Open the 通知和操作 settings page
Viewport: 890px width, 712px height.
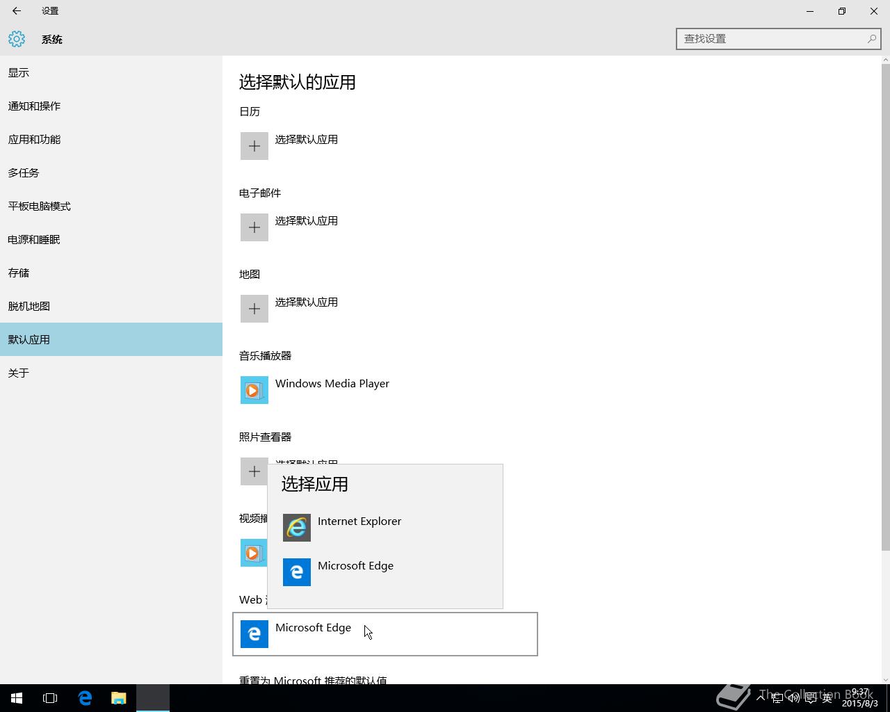(x=111, y=106)
